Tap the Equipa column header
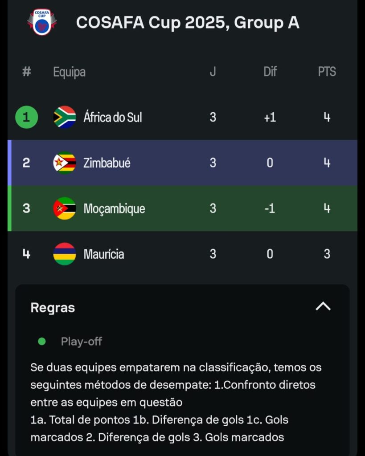The image size is (365, 456). pos(69,72)
